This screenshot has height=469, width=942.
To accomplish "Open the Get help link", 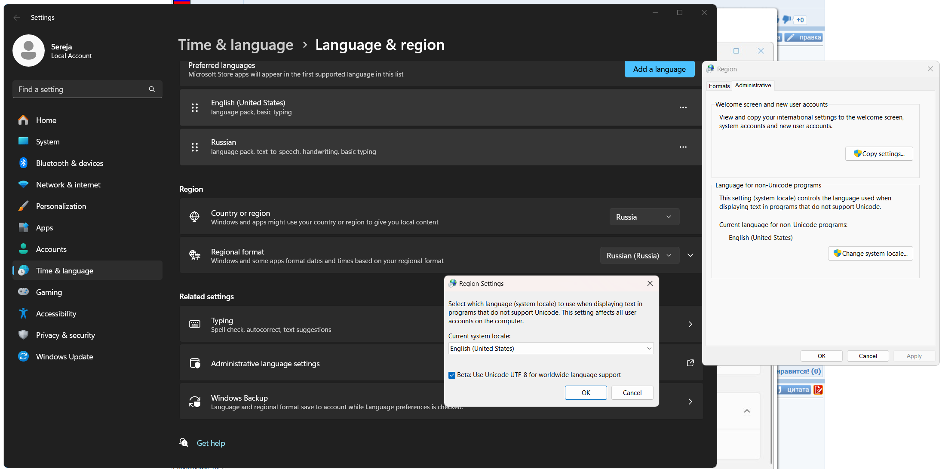I will pyautogui.click(x=211, y=443).
